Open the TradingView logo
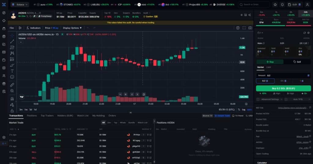313x164 pixels. tap(22, 97)
